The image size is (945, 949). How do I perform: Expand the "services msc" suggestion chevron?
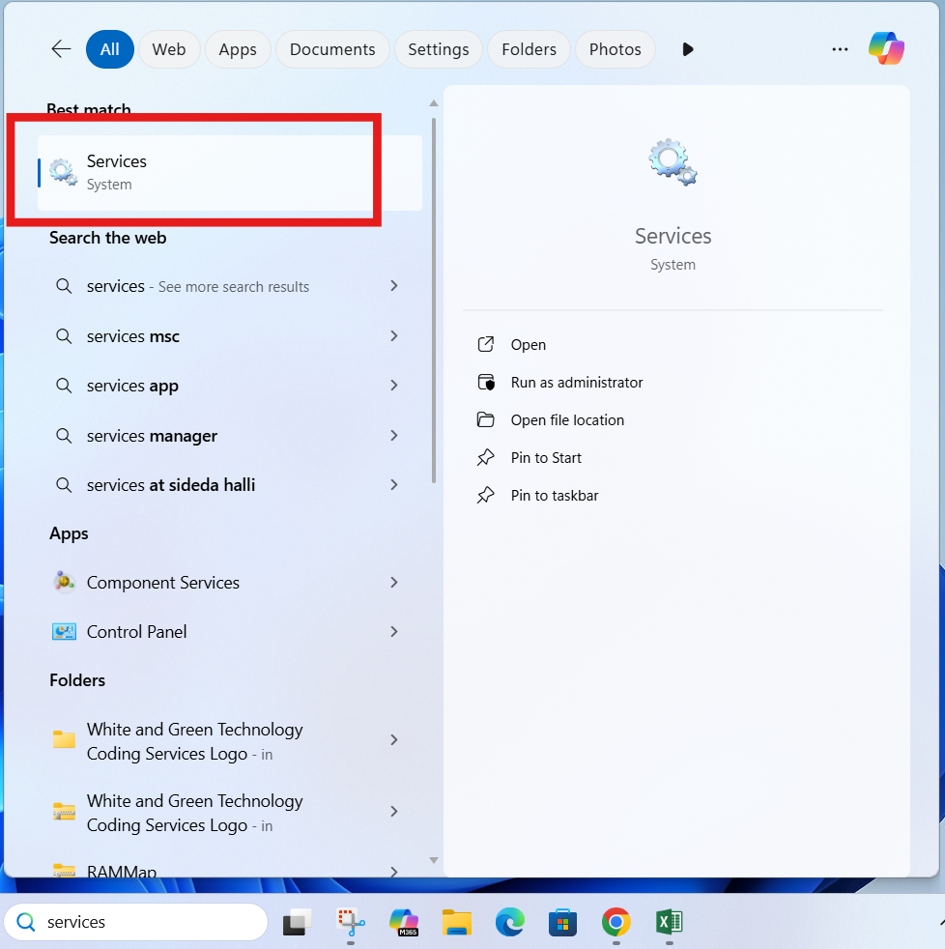click(393, 335)
